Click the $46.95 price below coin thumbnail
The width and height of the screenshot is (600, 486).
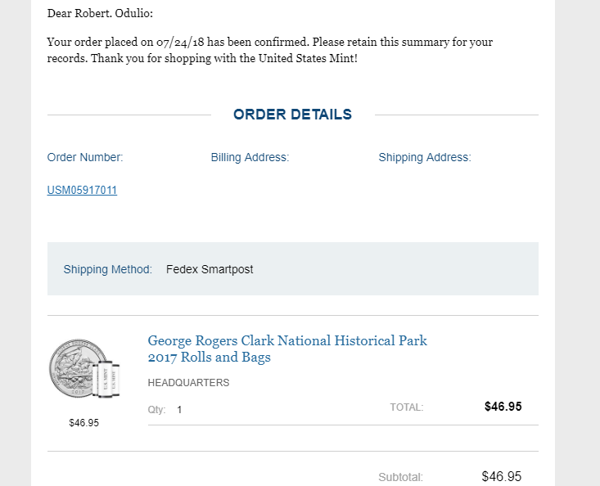tap(84, 423)
